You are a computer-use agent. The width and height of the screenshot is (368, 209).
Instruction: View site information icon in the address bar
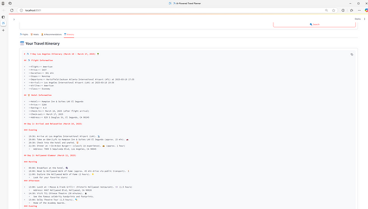pos(21,11)
